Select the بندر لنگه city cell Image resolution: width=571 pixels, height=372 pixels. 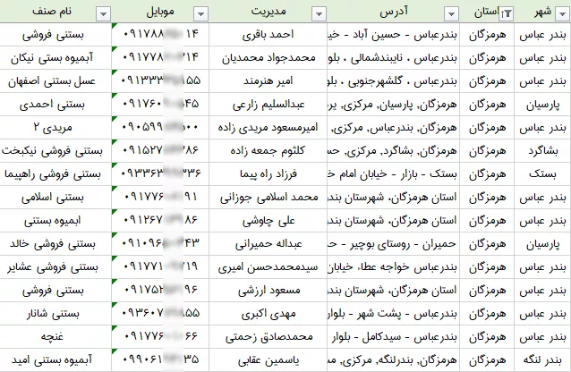tap(542, 360)
